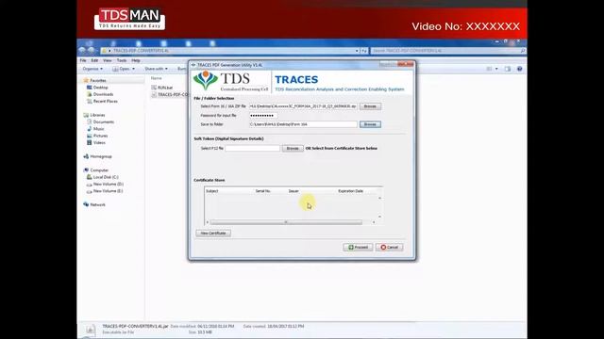Select Network in navigation pane
Screen dimensions: 604x339
(97, 204)
